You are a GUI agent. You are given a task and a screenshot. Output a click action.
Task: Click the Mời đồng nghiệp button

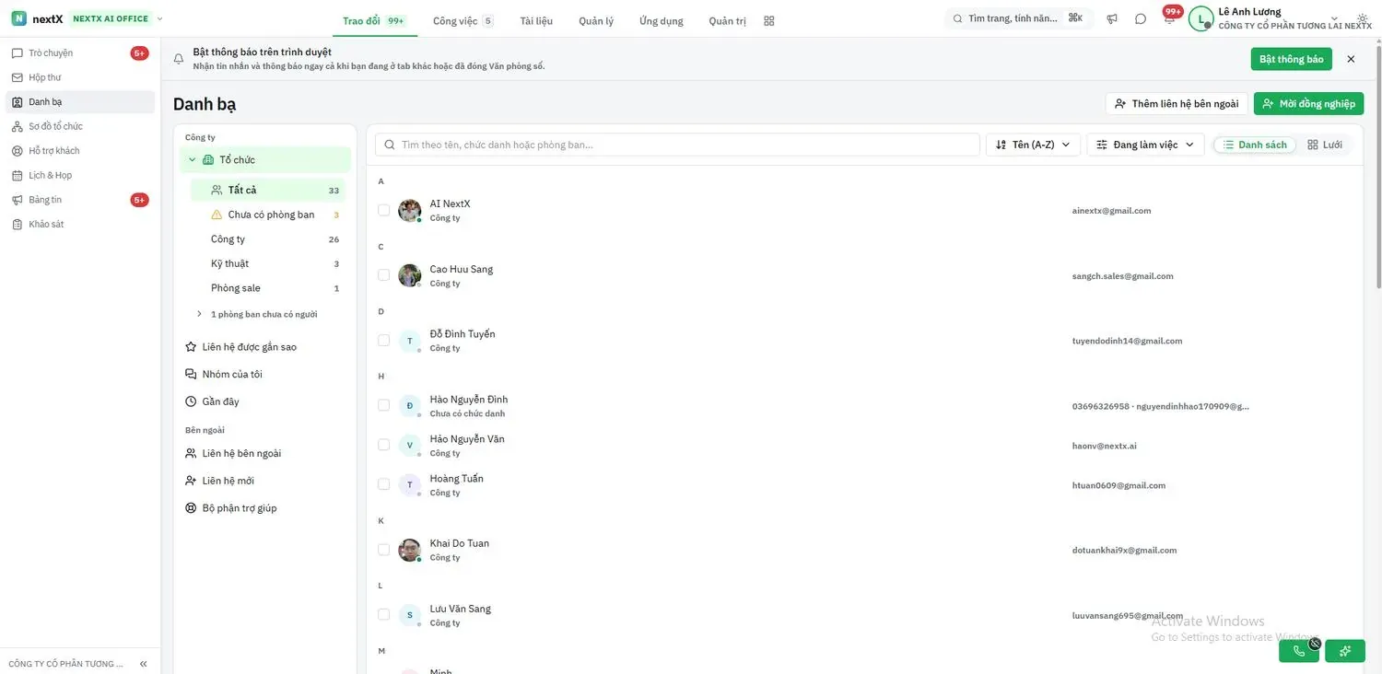[x=1308, y=103]
